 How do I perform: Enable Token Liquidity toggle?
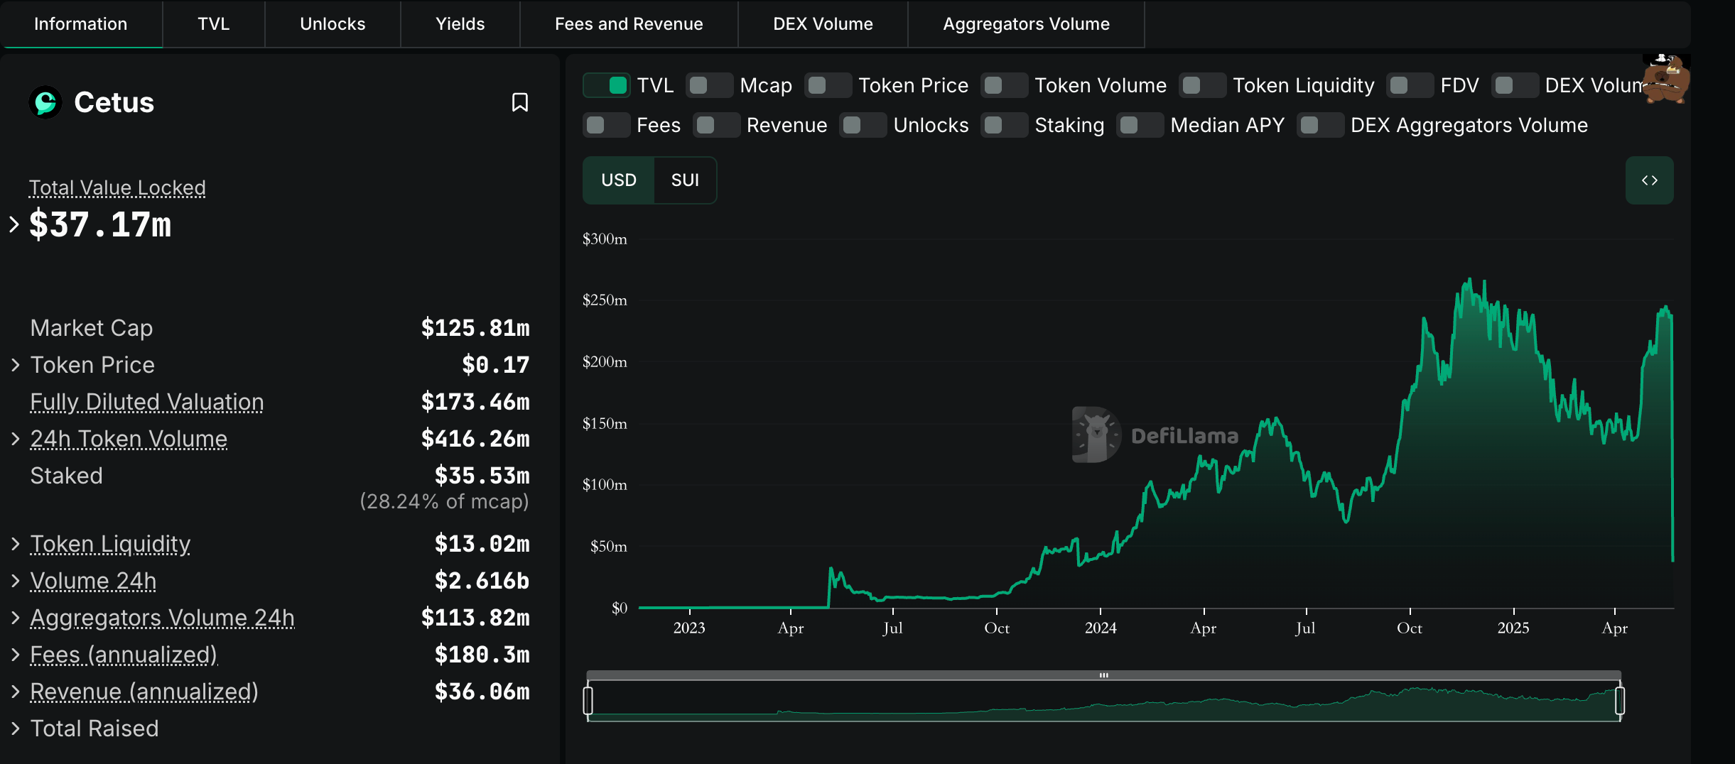coord(1202,86)
